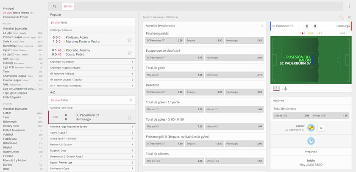Go to Principal in the sidebar
The width and height of the screenshot is (356, 172).
tap(8, 8)
